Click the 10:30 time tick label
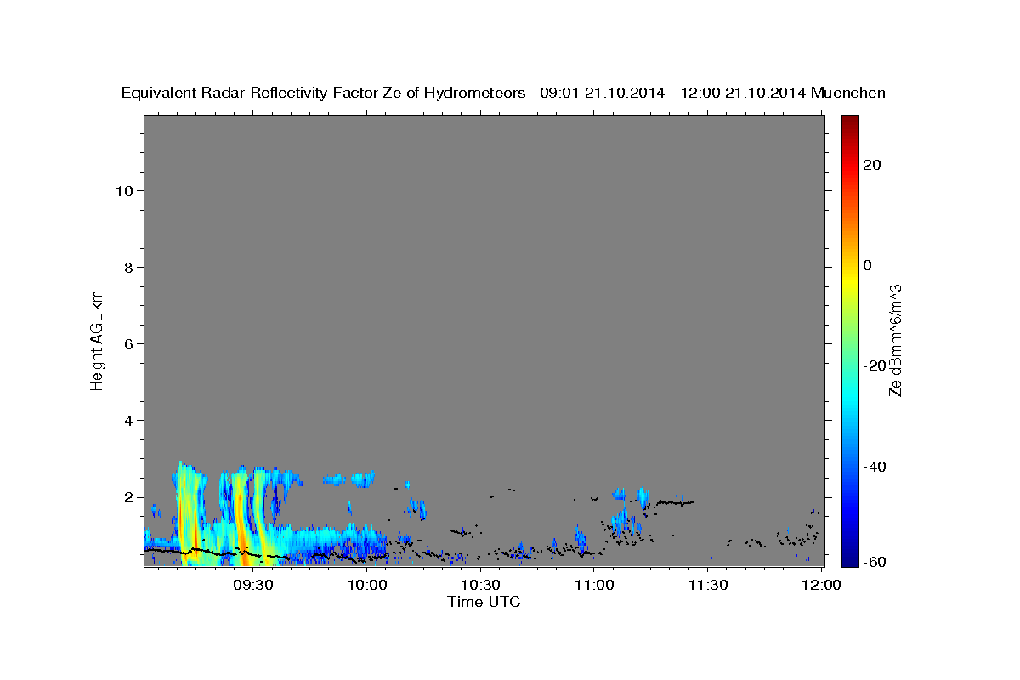The width and height of the screenshot is (1020, 680). tap(481, 586)
